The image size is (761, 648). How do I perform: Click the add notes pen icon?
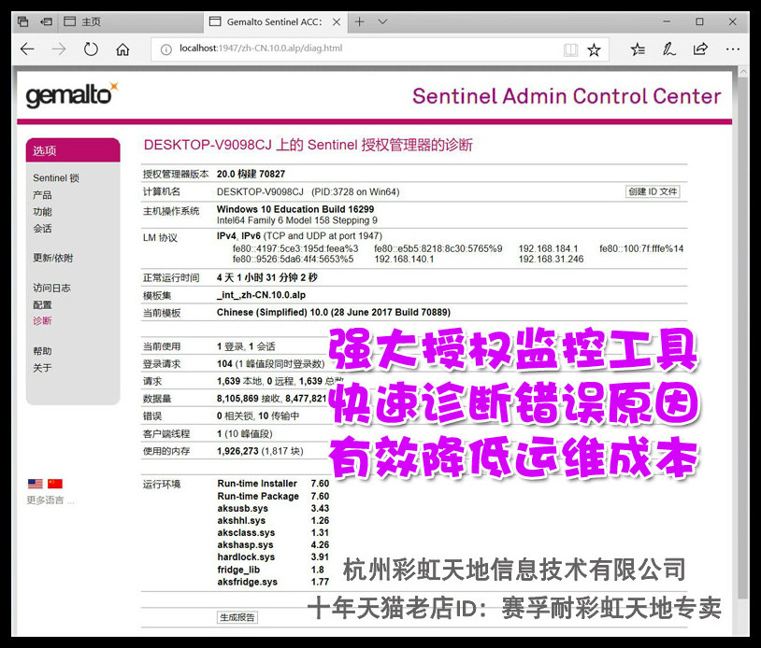coord(668,49)
